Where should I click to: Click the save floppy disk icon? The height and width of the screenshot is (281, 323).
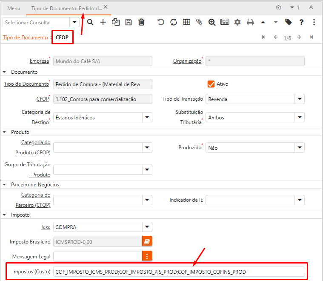pyautogui.click(x=129, y=22)
